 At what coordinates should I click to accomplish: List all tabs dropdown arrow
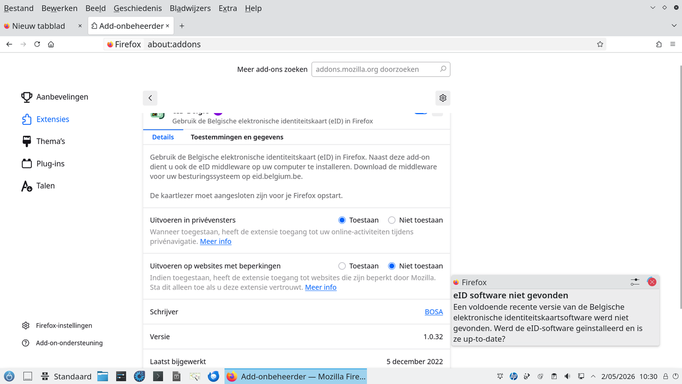[674, 26]
